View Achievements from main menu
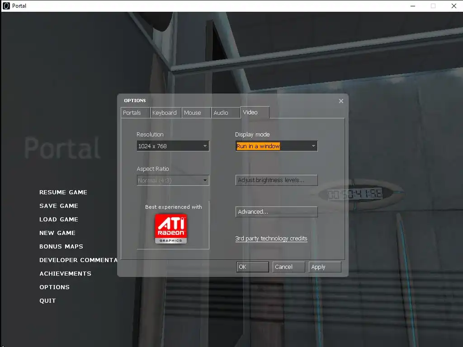Viewport: 463px width, 347px height. pos(65,274)
